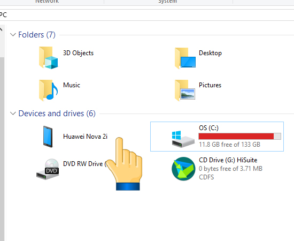The width and height of the screenshot is (294, 241).
Task: Select the Huawei Nova 2i phone icon
Action: click(48, 137)
